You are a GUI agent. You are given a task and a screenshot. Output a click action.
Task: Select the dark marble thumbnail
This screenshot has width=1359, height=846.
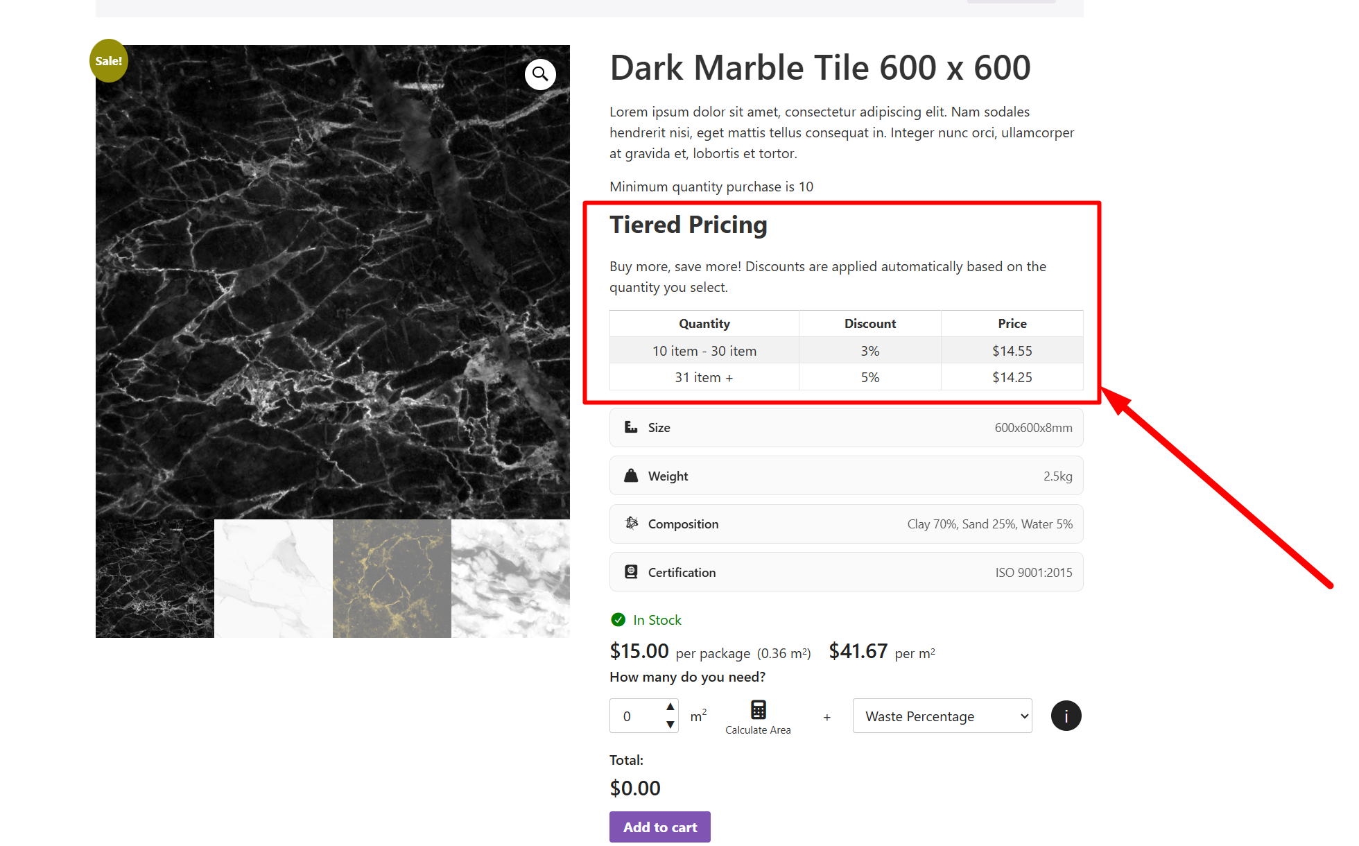pos(155,579)
